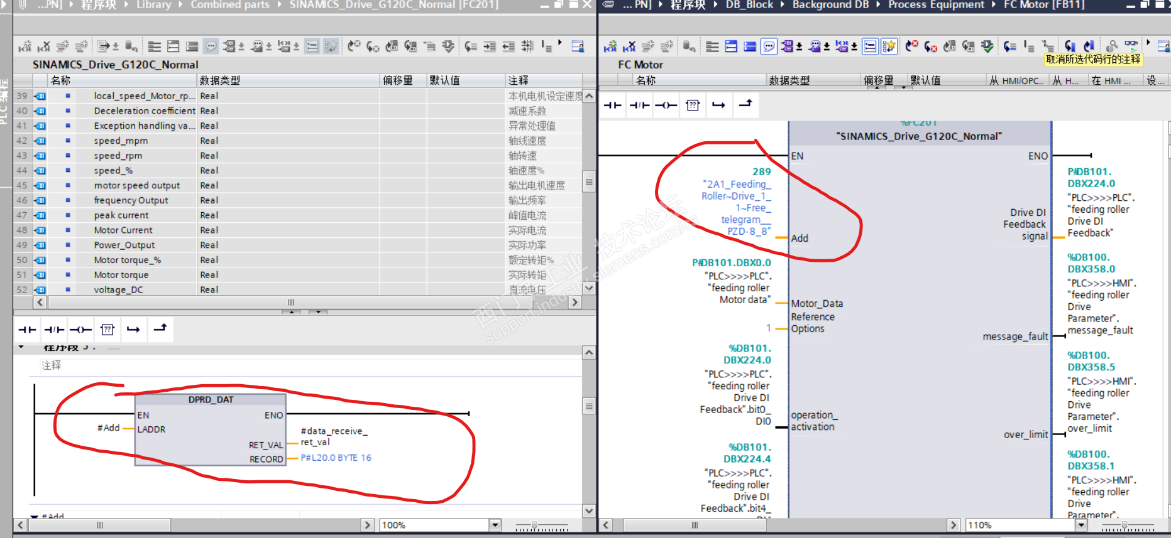Open branch tool in FB11 editor
1171x538 pixels.
pos(718,105)
